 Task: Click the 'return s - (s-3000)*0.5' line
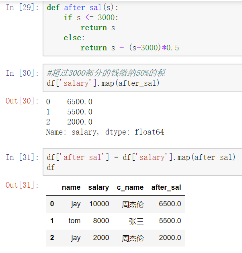[x=129, y=48]
